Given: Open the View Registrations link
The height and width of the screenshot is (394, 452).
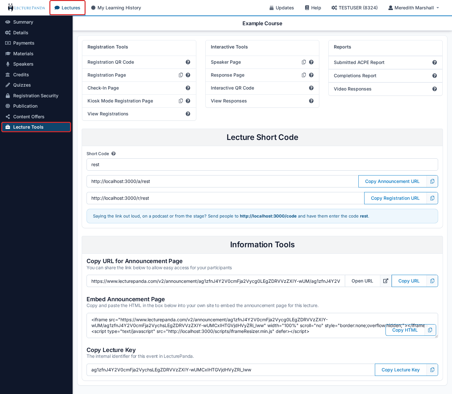Looking at the screenshot, I should click(x=108, y=114).
